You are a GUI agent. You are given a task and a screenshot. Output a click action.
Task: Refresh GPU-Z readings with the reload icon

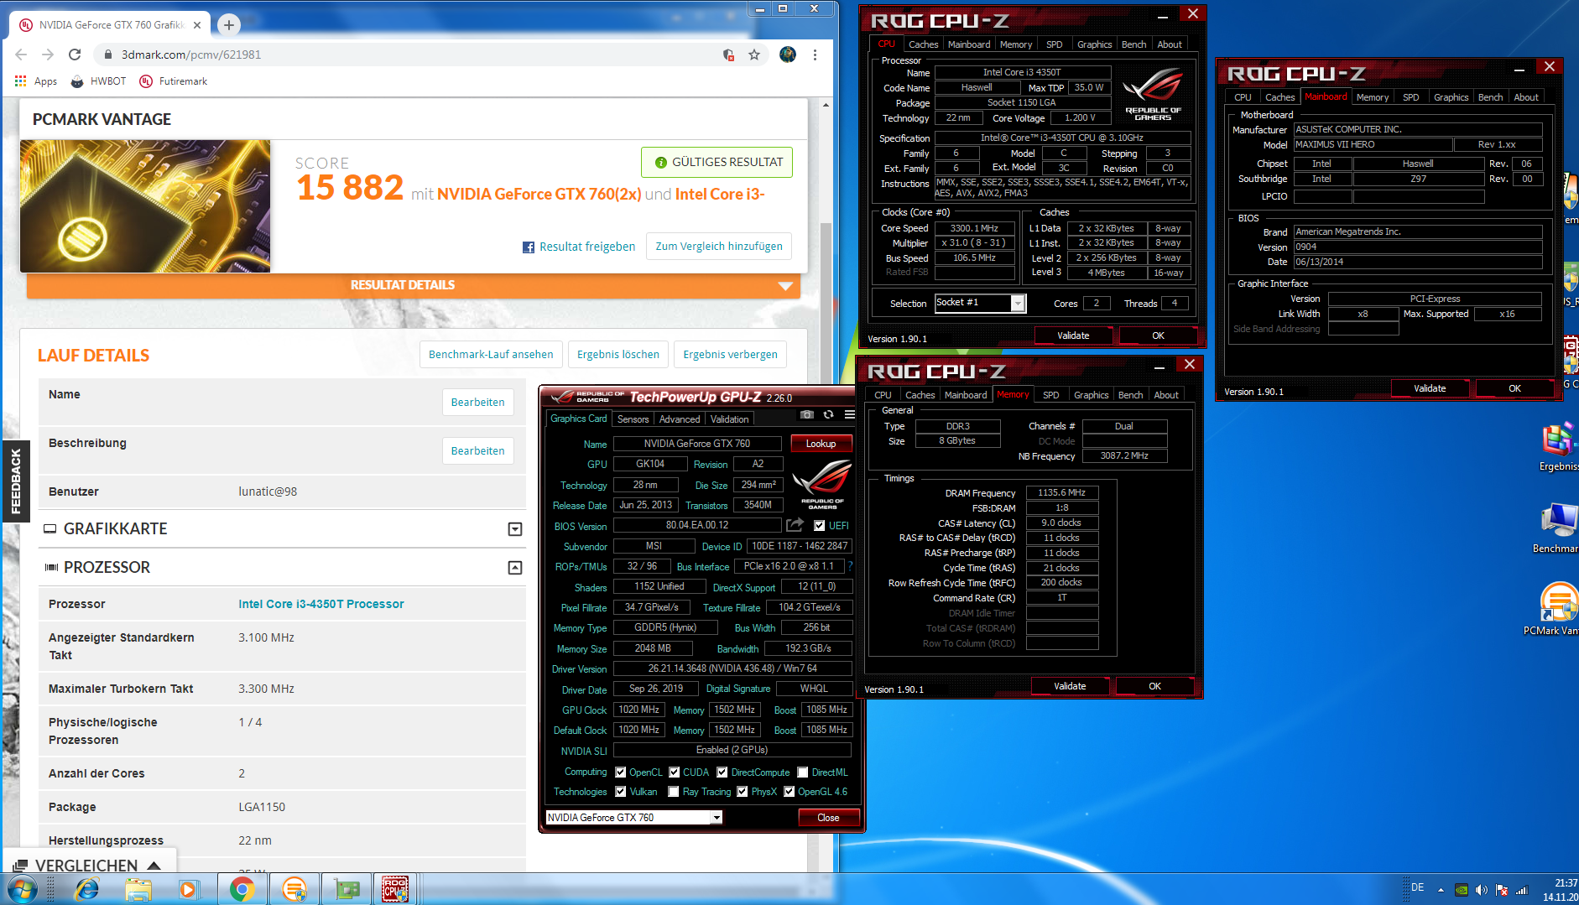tap(828, 414)
